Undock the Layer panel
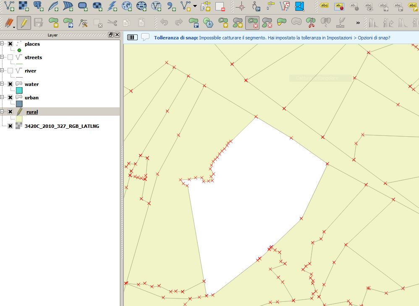The width and height of the screenshot is (419, 306). pyautogui.click(x=111, y=35)
